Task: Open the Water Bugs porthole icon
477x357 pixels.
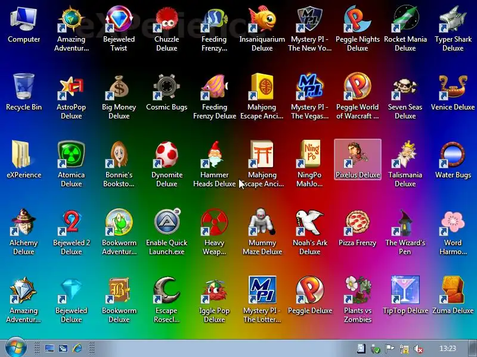Action: [453, 160]
